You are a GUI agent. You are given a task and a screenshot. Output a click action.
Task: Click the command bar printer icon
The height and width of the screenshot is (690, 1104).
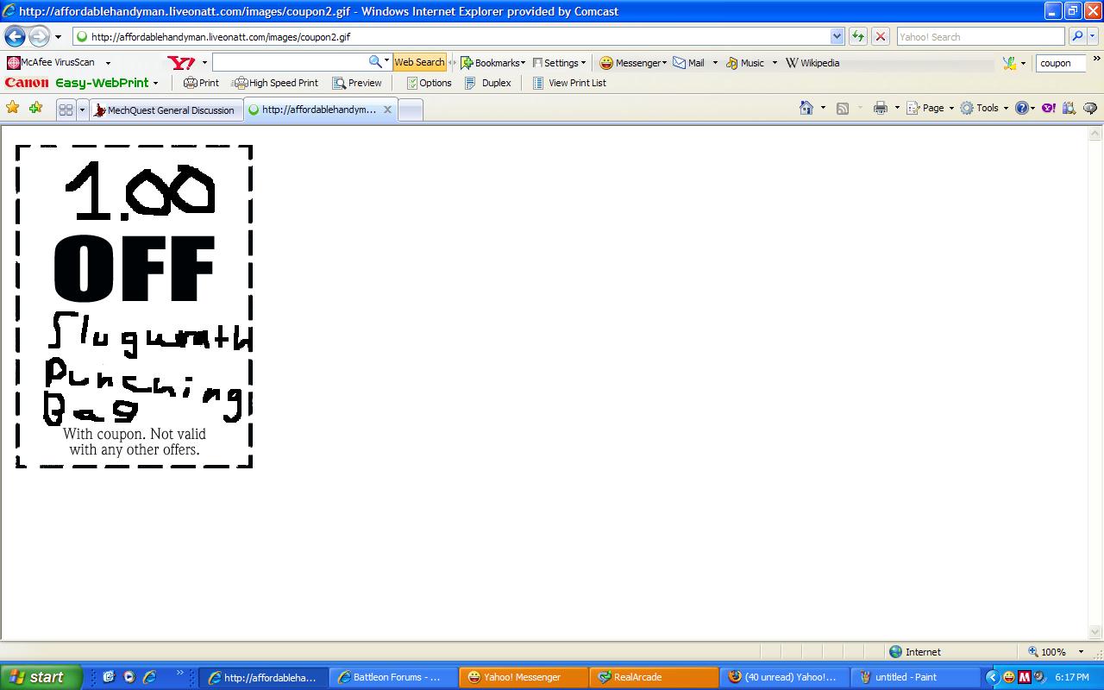tap(881, 108)
